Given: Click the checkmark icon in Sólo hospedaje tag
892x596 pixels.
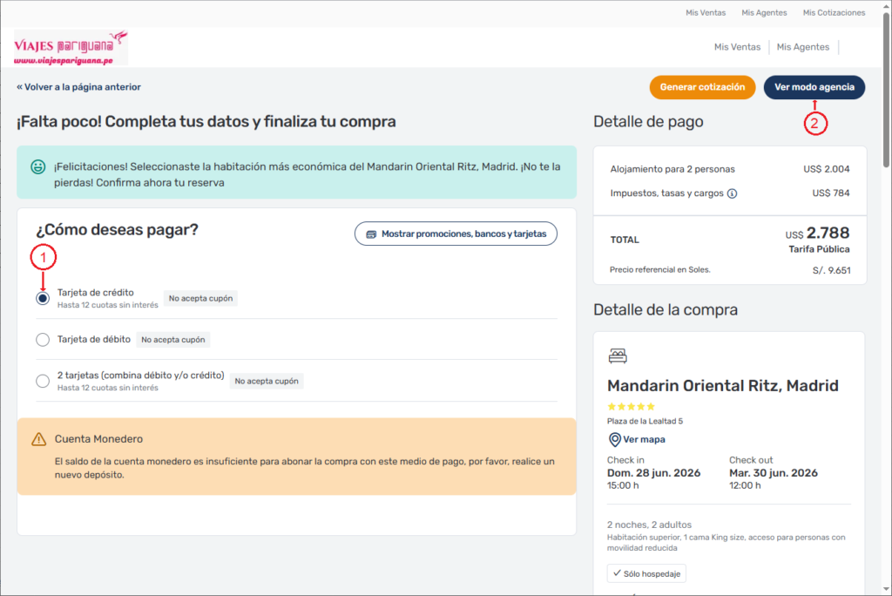Looking at the screenshot, I should (x=617, y=573).
